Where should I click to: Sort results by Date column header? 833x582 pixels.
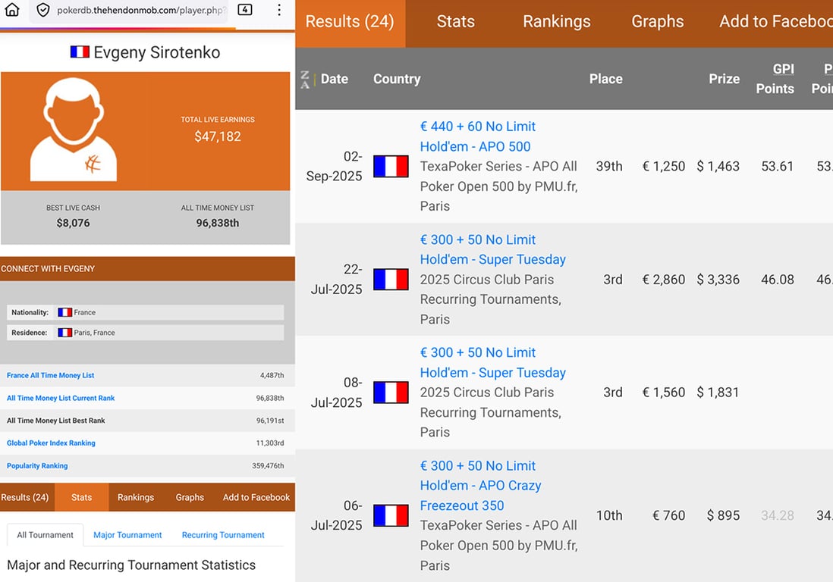tap(334, 79)
